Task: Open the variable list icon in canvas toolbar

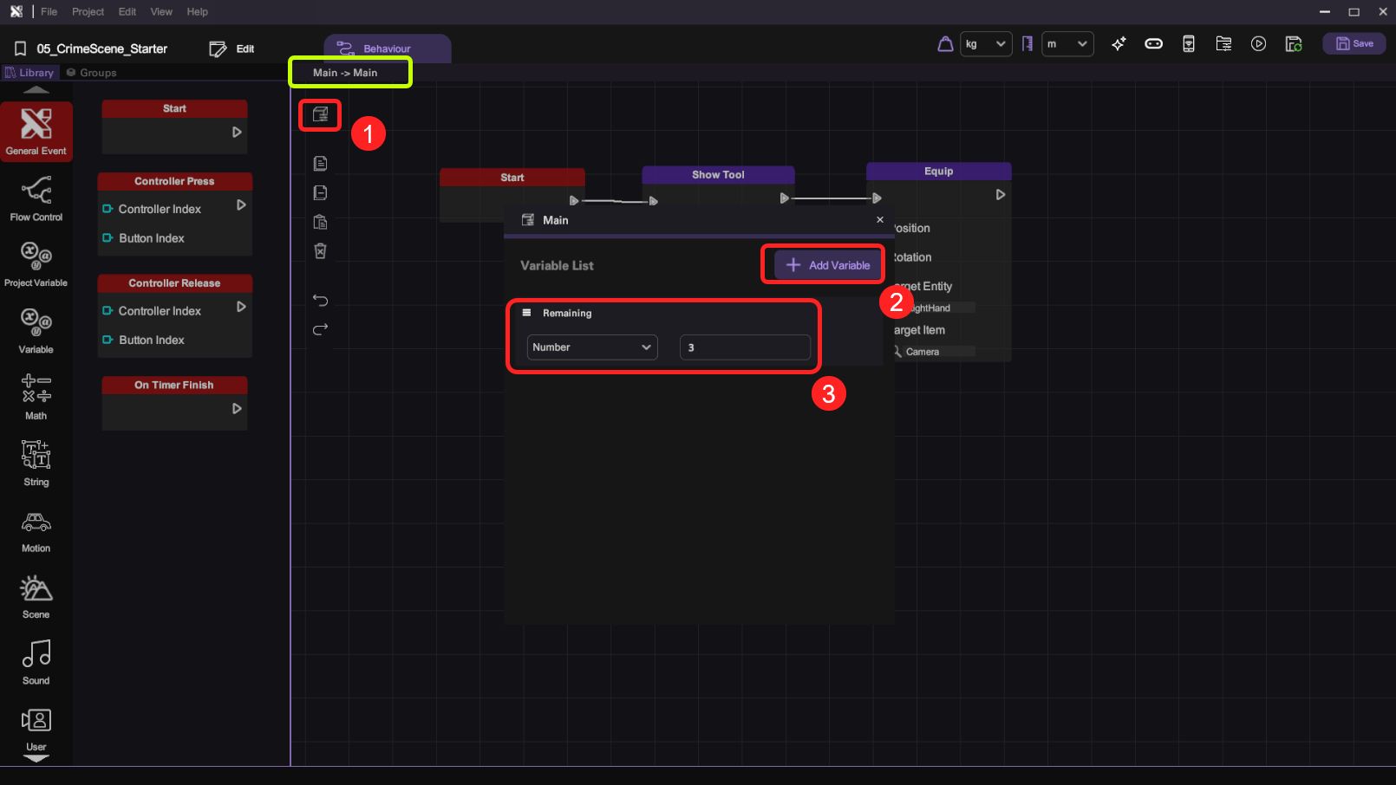Action: [320, 114]
